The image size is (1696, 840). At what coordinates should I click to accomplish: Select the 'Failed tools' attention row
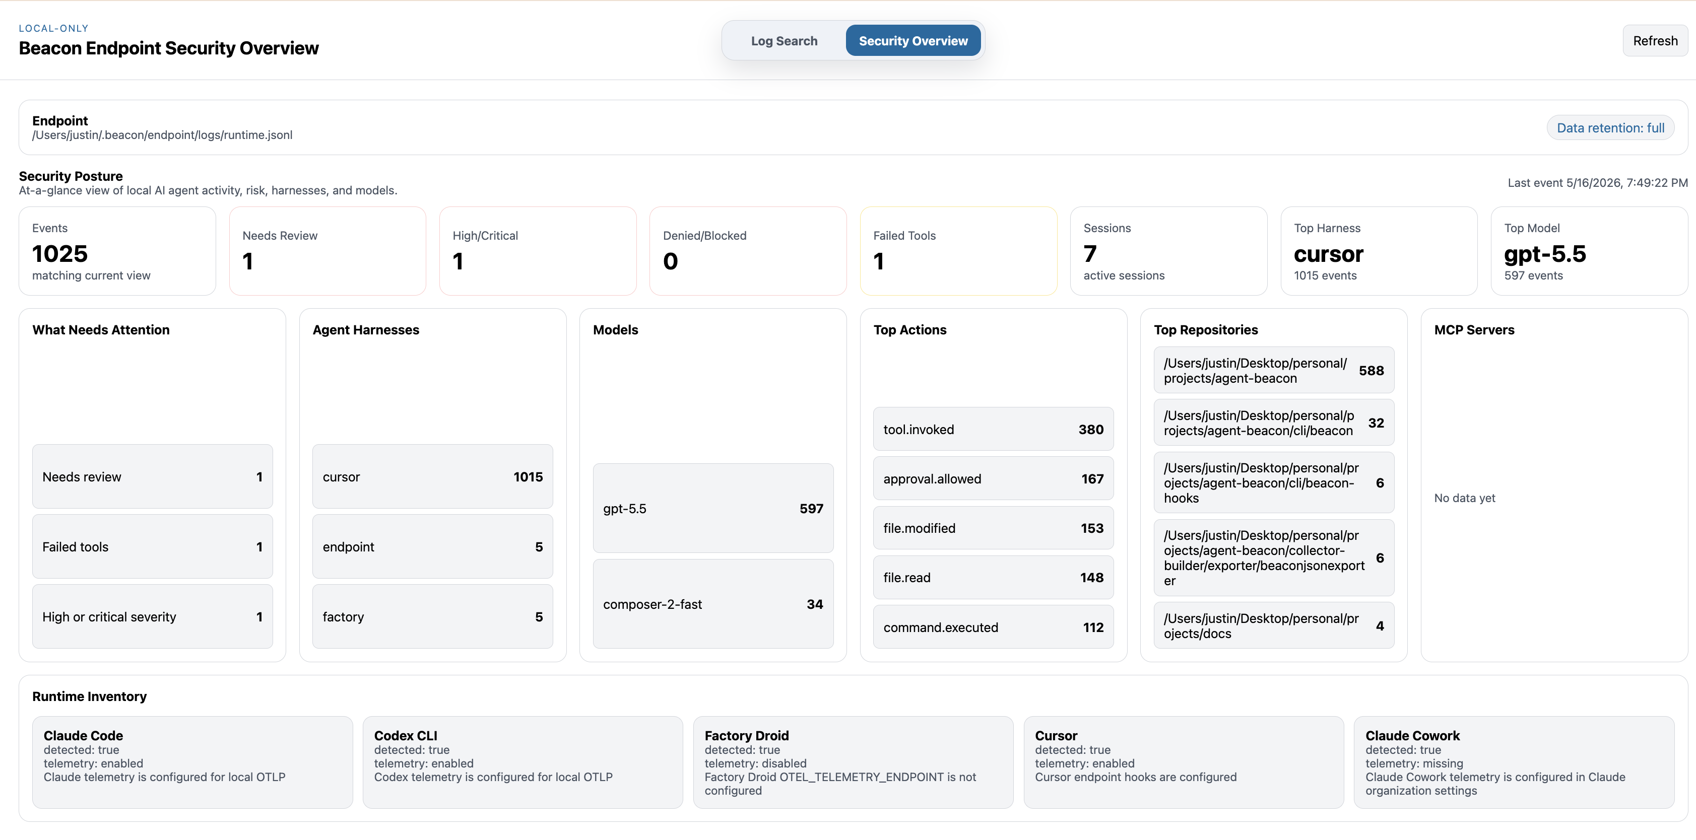point(152,546)
